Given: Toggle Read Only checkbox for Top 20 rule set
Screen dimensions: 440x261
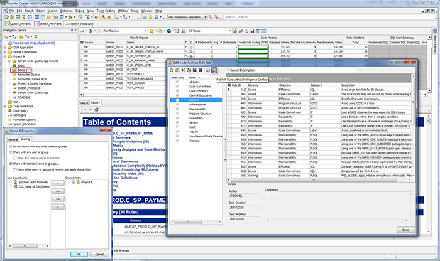Looking at the screenshot, I should pos(177,132).
